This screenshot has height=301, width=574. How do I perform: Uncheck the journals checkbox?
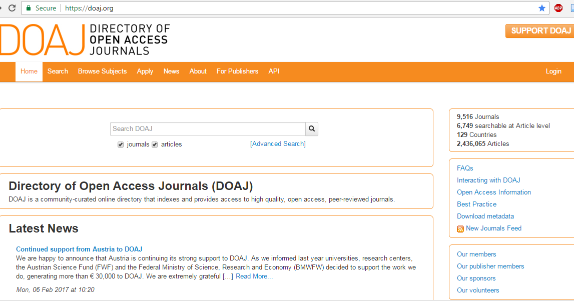(121, 144)
